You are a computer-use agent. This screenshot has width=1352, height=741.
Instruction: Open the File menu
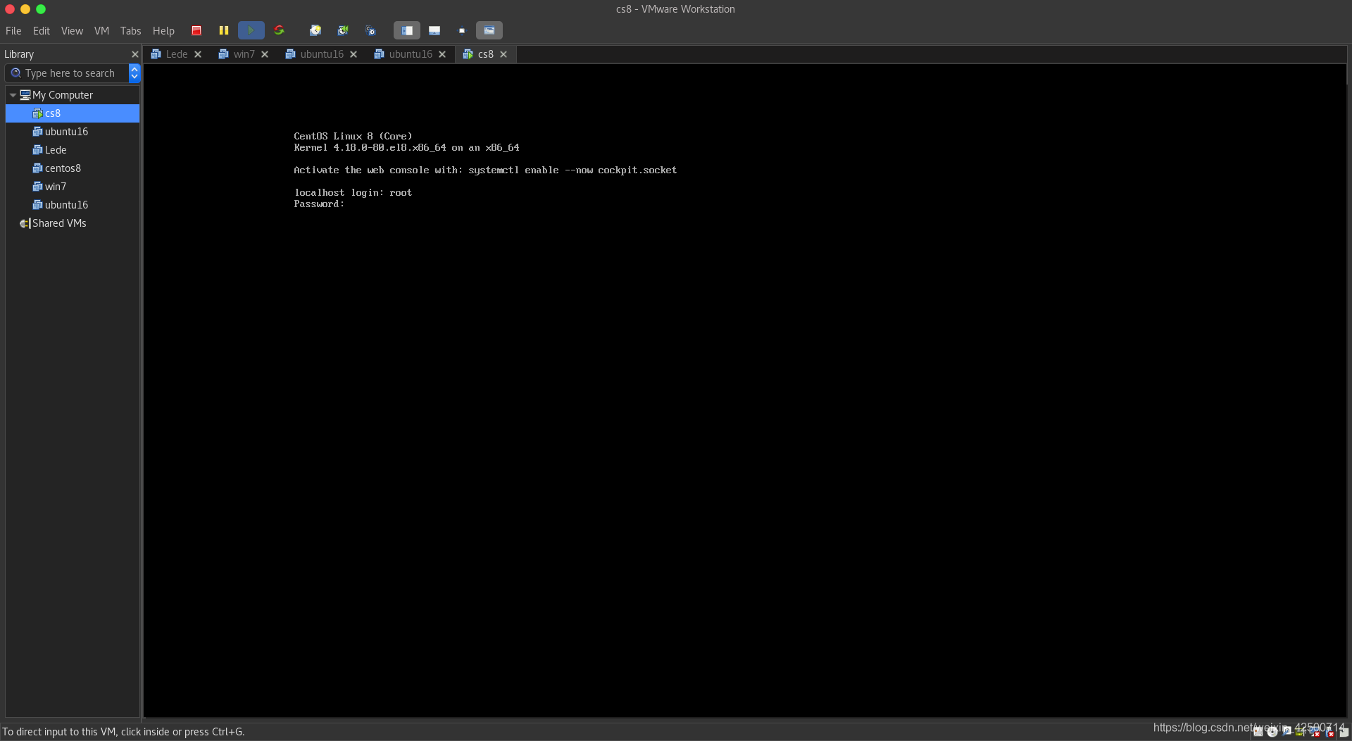click(13, 31)
